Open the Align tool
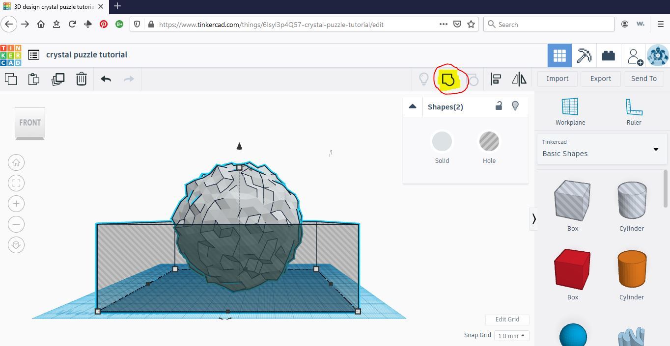 496,79
